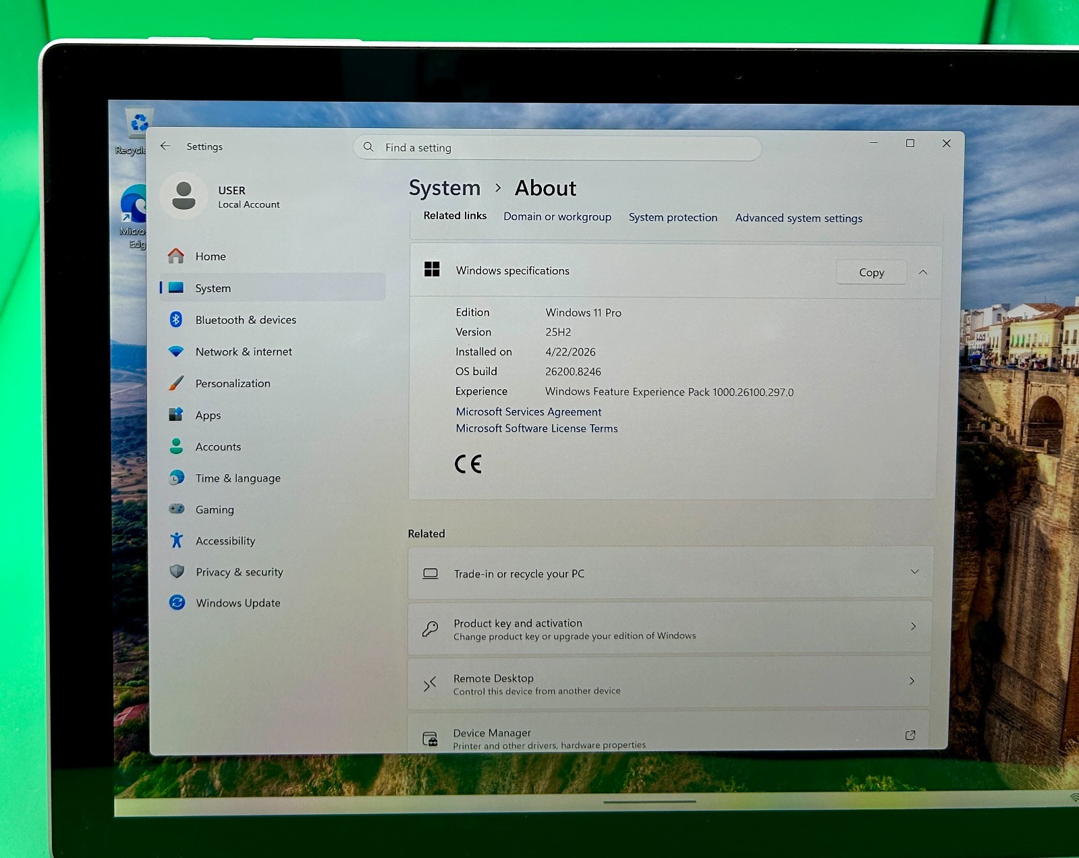This screenshot has width=1079, height=858.
Task: Close the Settings window
Action: coord(947,143)
